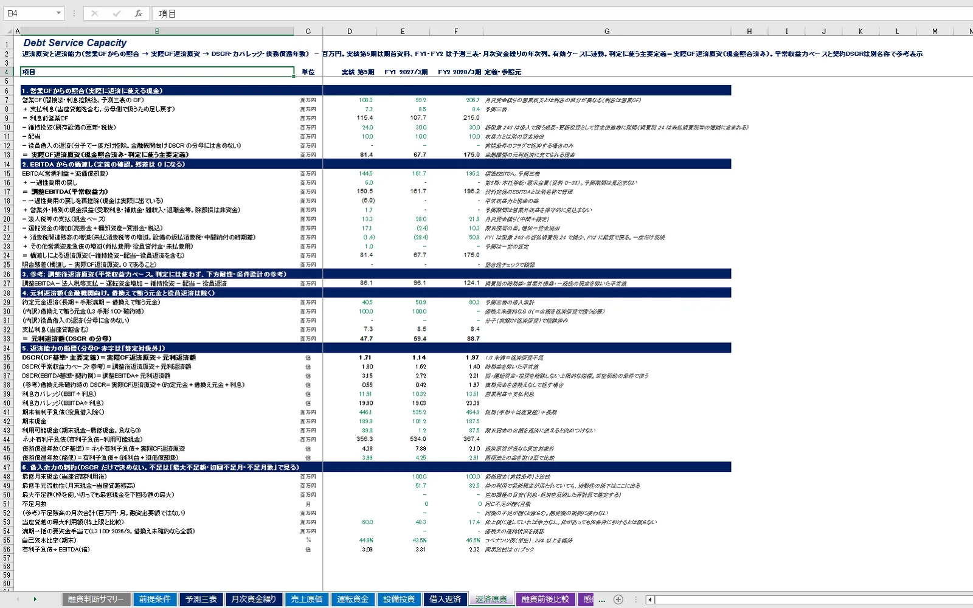Click the formula bar Cancel X icon
Screen dimensions: 973x608
94,13
